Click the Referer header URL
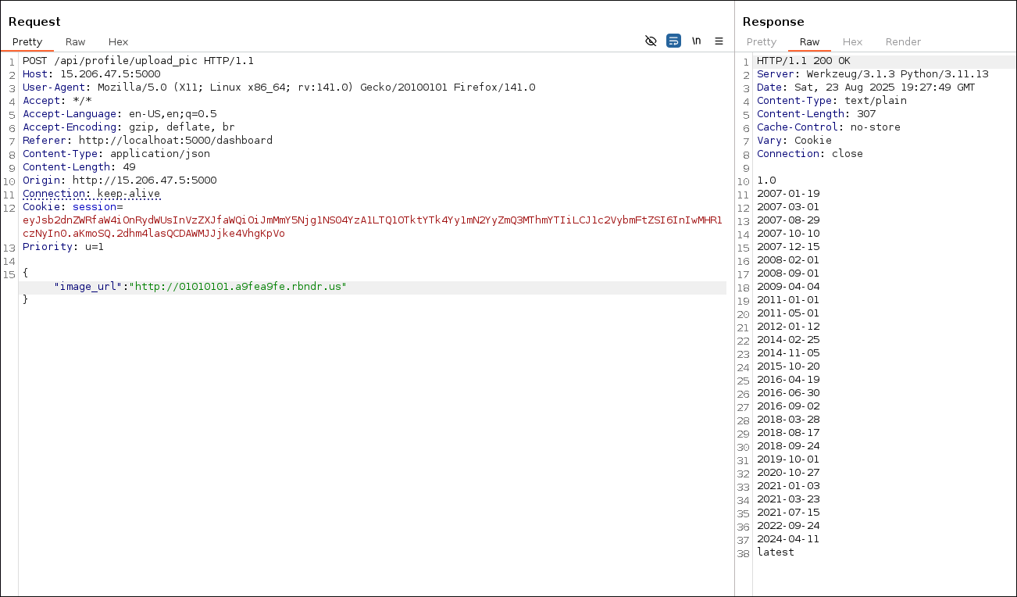 tap(175, 141)
